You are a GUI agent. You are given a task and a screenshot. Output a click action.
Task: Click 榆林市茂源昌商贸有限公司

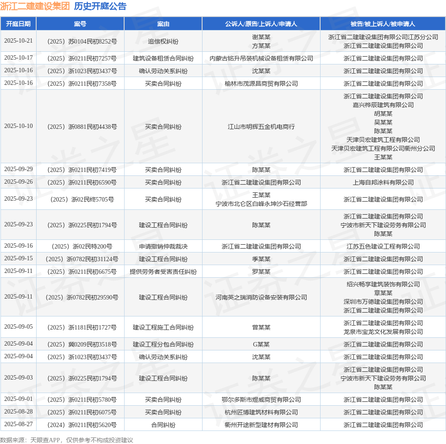click(x=261, y=84)
